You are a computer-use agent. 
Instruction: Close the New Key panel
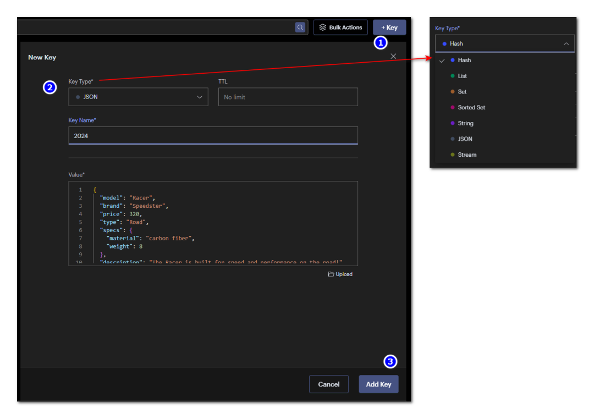click(393, 57)
